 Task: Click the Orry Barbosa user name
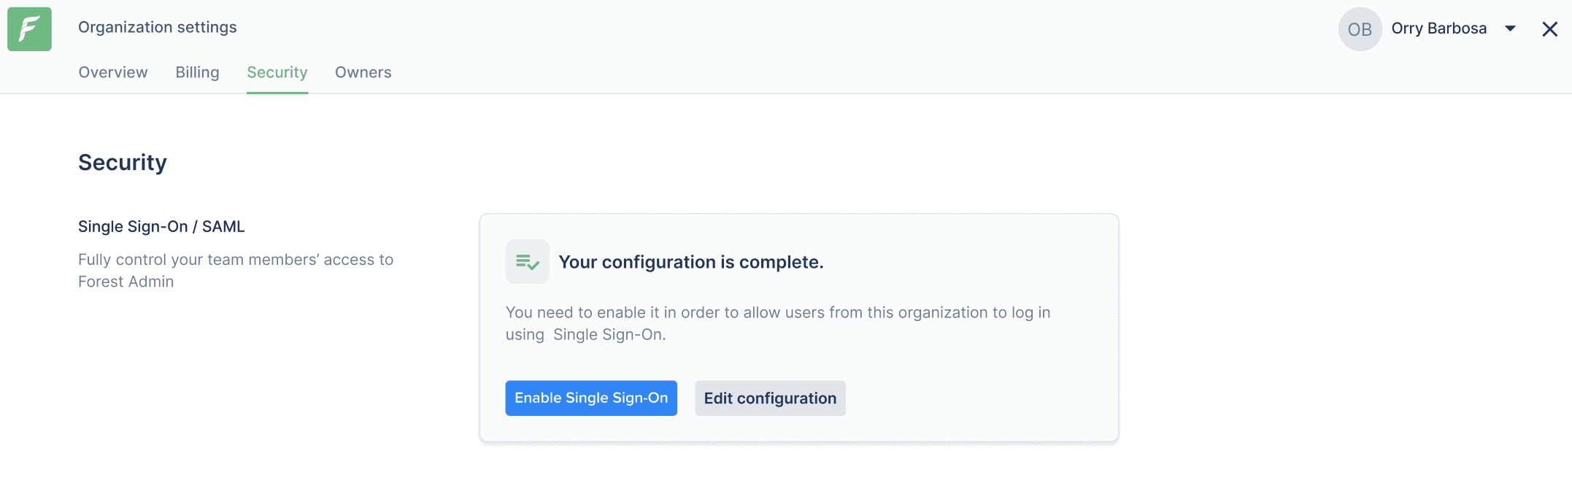(x=1438, y=28)
